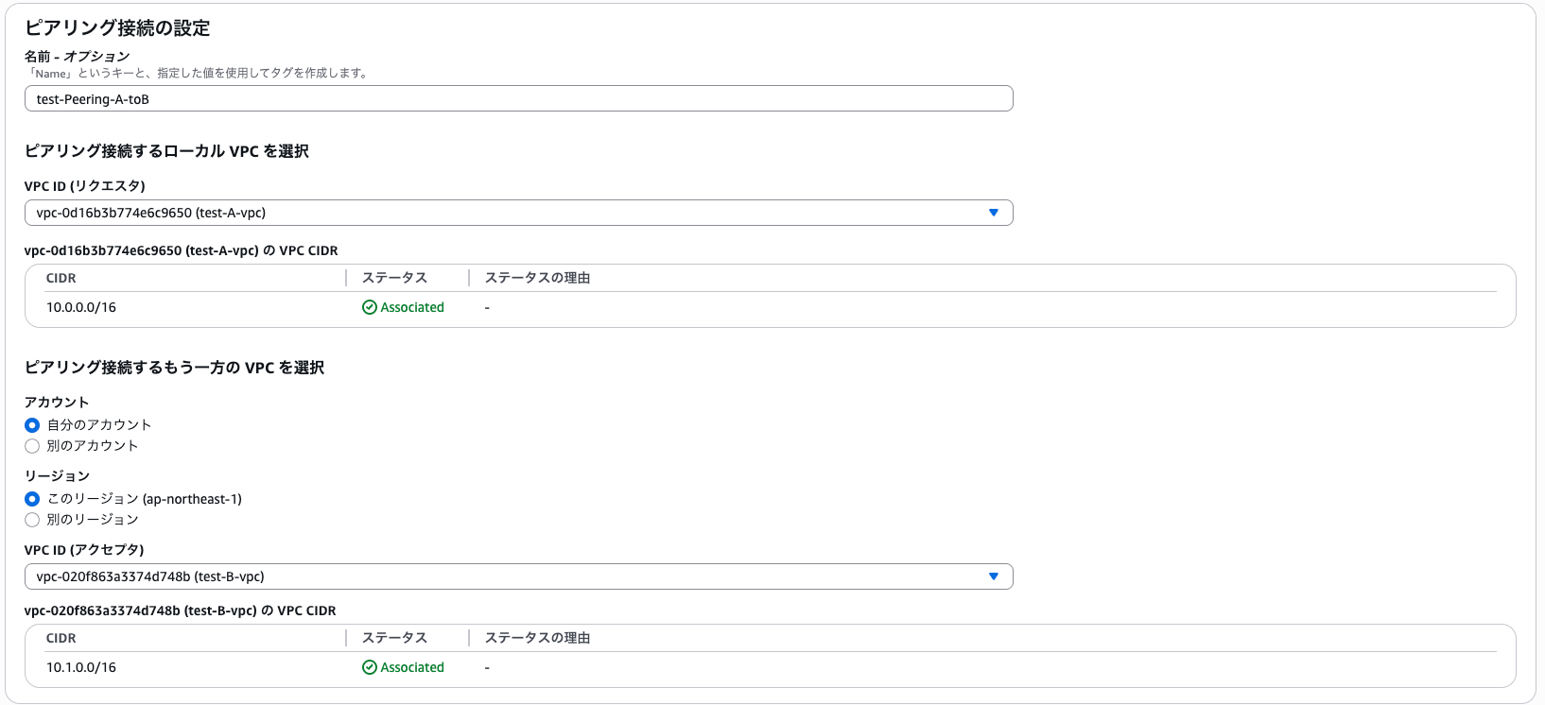Click ステータスの理由 header in test-B-vpc table
The height and width of the screenshot is (705, 1545).
(x=537, y=638)
